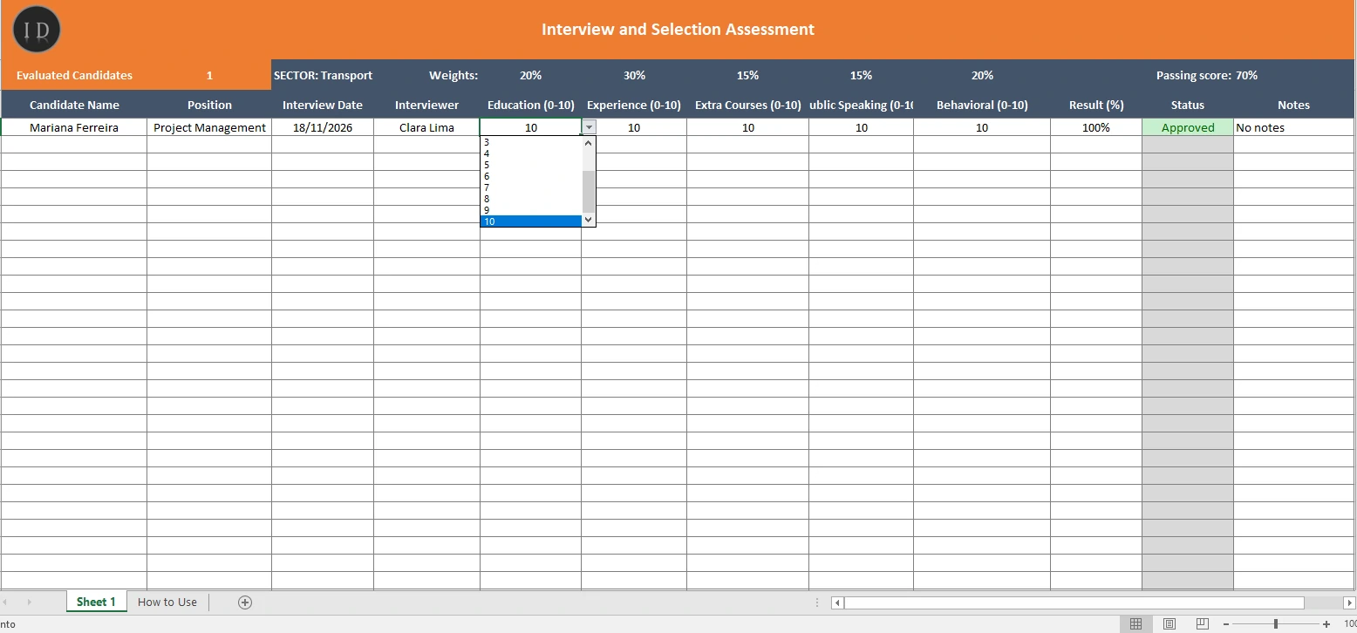Click the Candidate Name column header
Viewport: 1357px width, 633px height.
(74, 105)
